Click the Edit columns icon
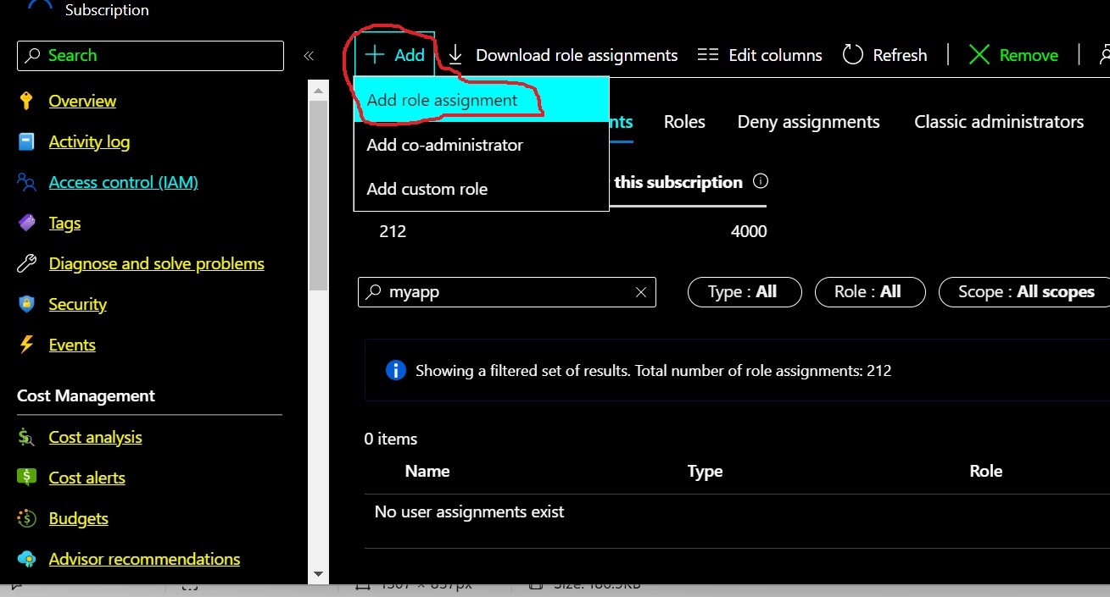Viewport: 1110px width, 597px height. coord(708,55)
